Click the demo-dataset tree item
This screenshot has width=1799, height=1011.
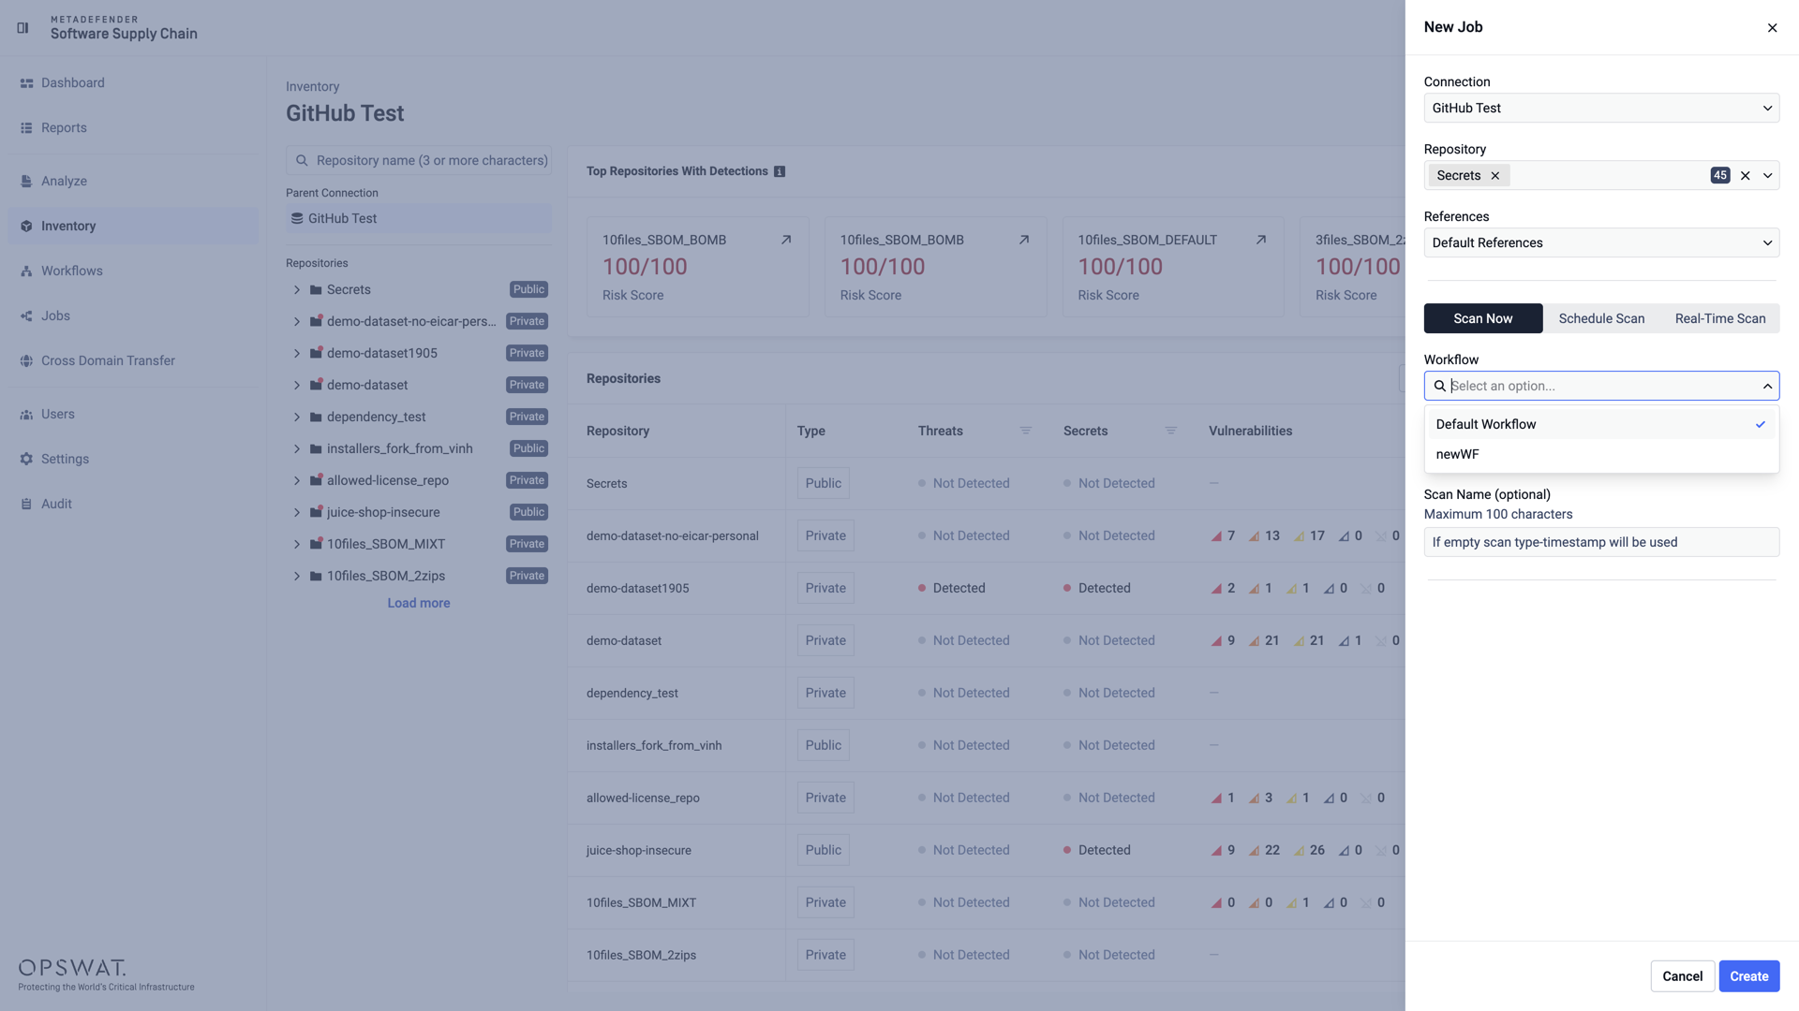point(419,386)
